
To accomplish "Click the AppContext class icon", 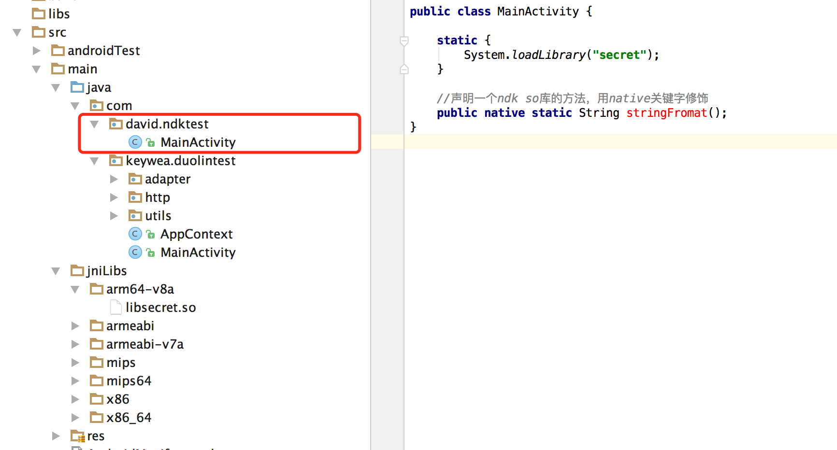I will pyautogui.click(x=135, y=234).
